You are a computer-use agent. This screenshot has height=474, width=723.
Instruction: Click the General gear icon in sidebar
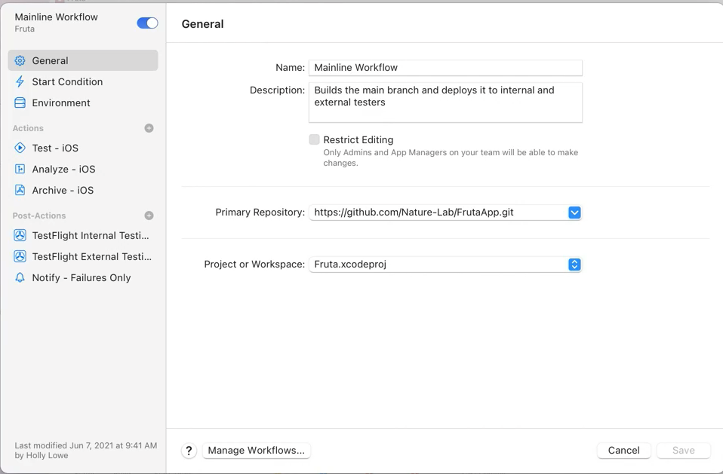coord(20,61)
